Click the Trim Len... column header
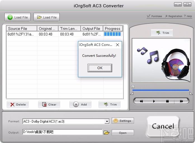The height and width of the screenshot is (143, 195). (x=69, y=29)
